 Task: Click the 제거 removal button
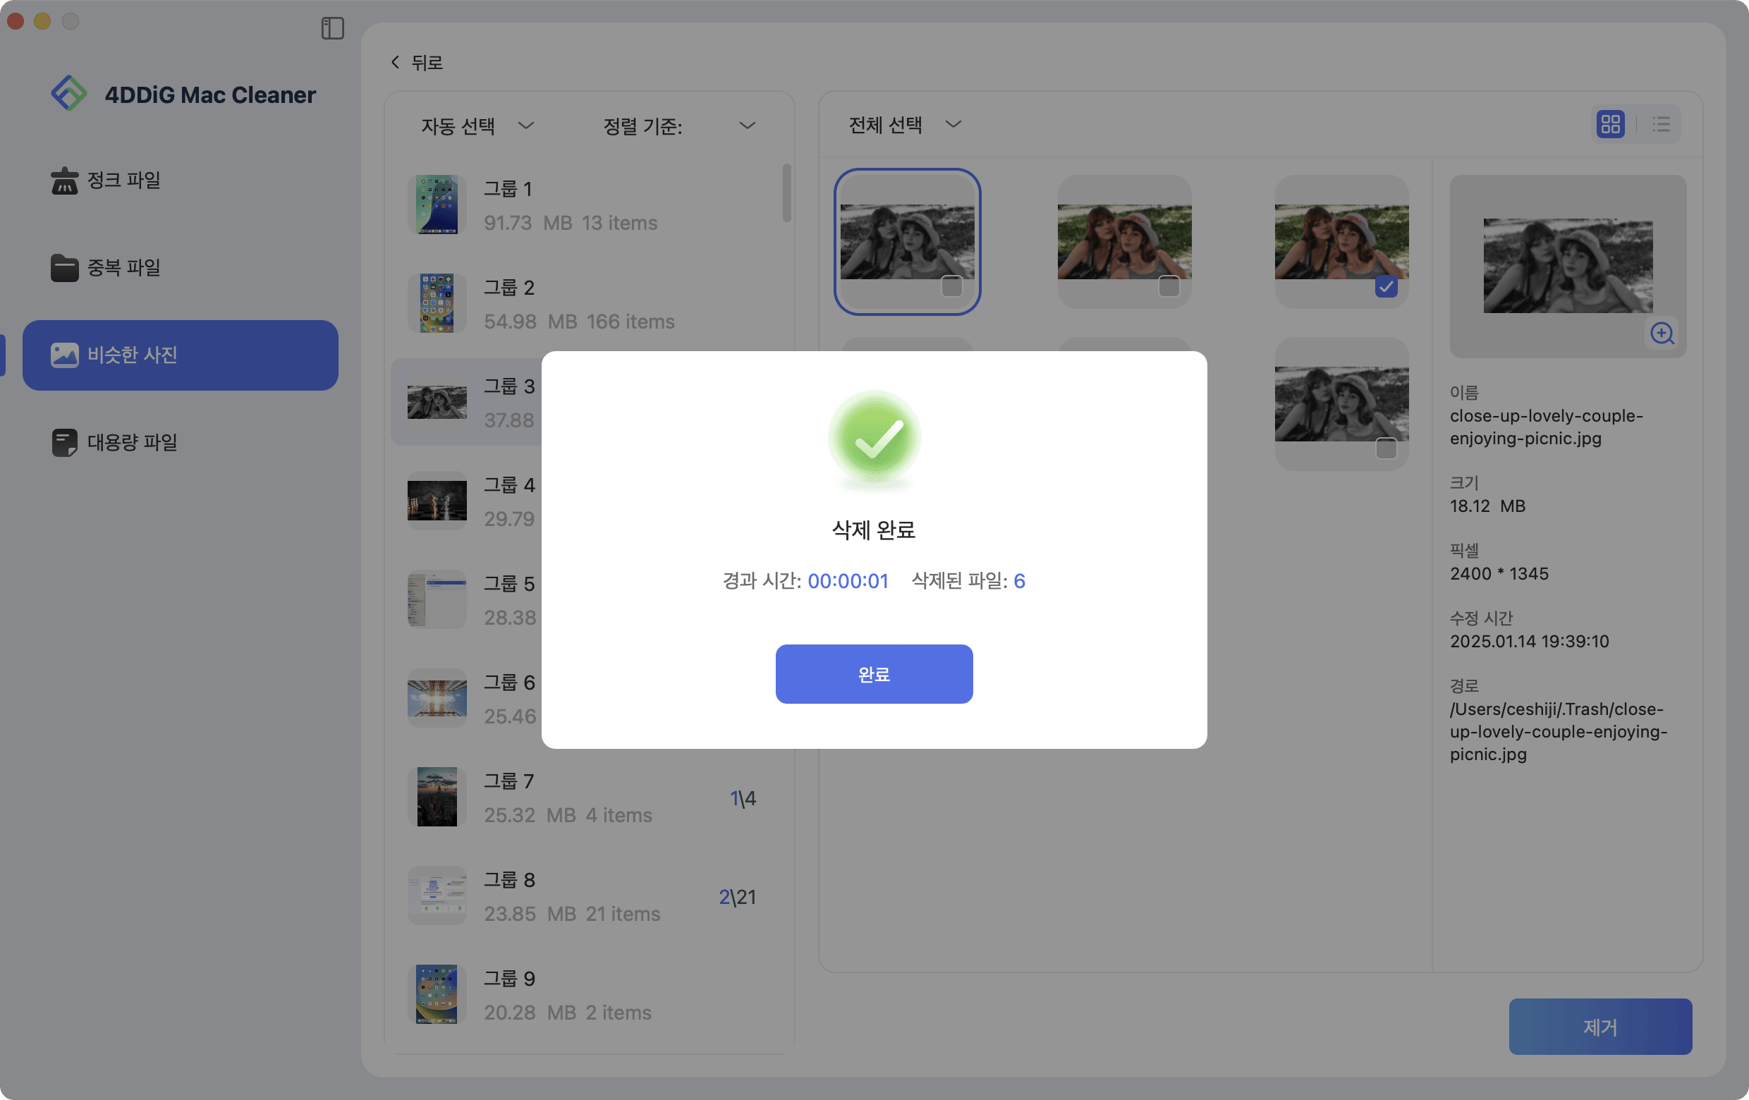tap(1601, 1026)
